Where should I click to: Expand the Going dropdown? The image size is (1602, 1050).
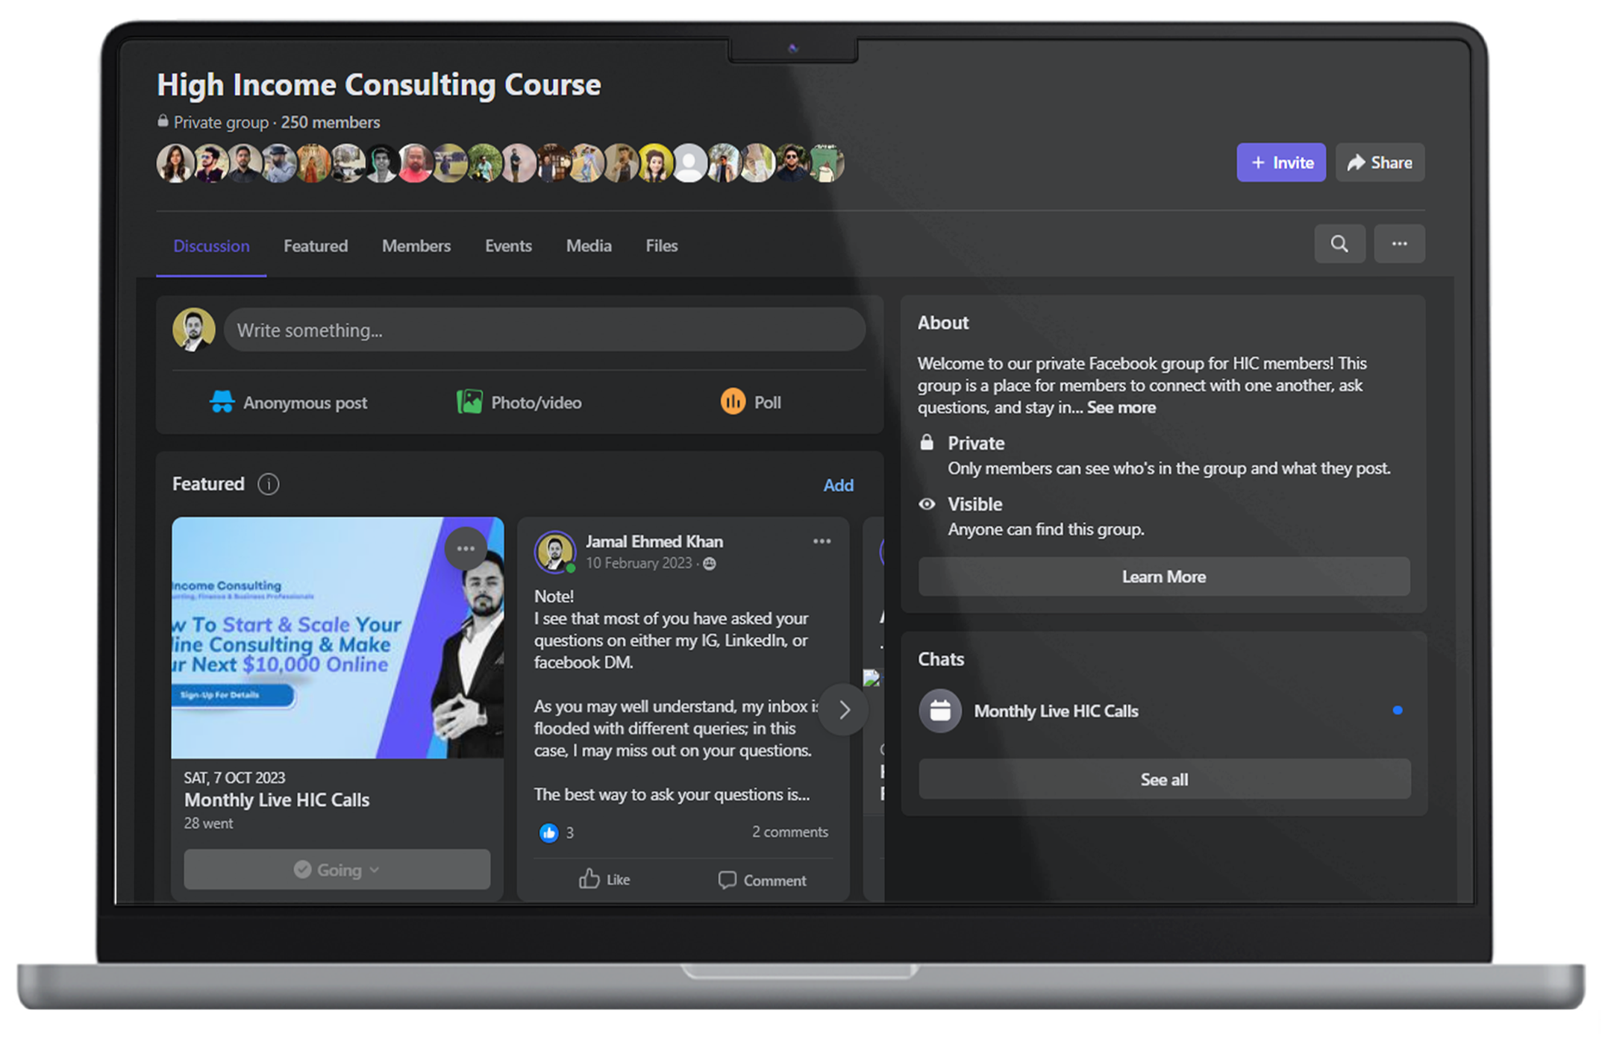(337, 870)
